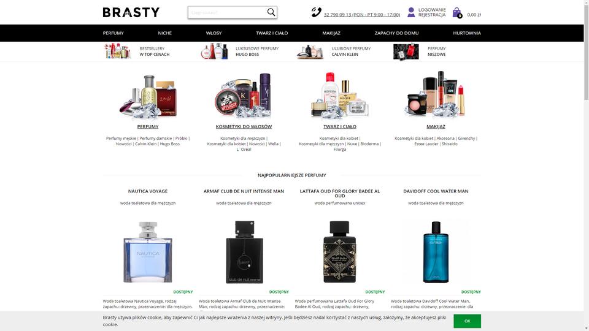Viewport: 589px width, 331px height.
Task: Select the Davidoff Cool Water bottle image
Action: pyautogui.click(x=436, y=252)
